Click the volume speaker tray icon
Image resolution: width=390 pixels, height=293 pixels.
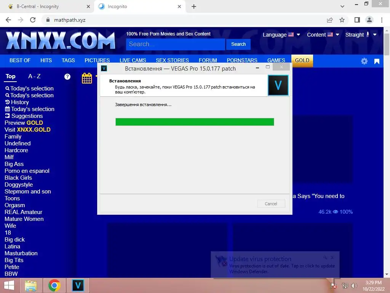point(354,285)
